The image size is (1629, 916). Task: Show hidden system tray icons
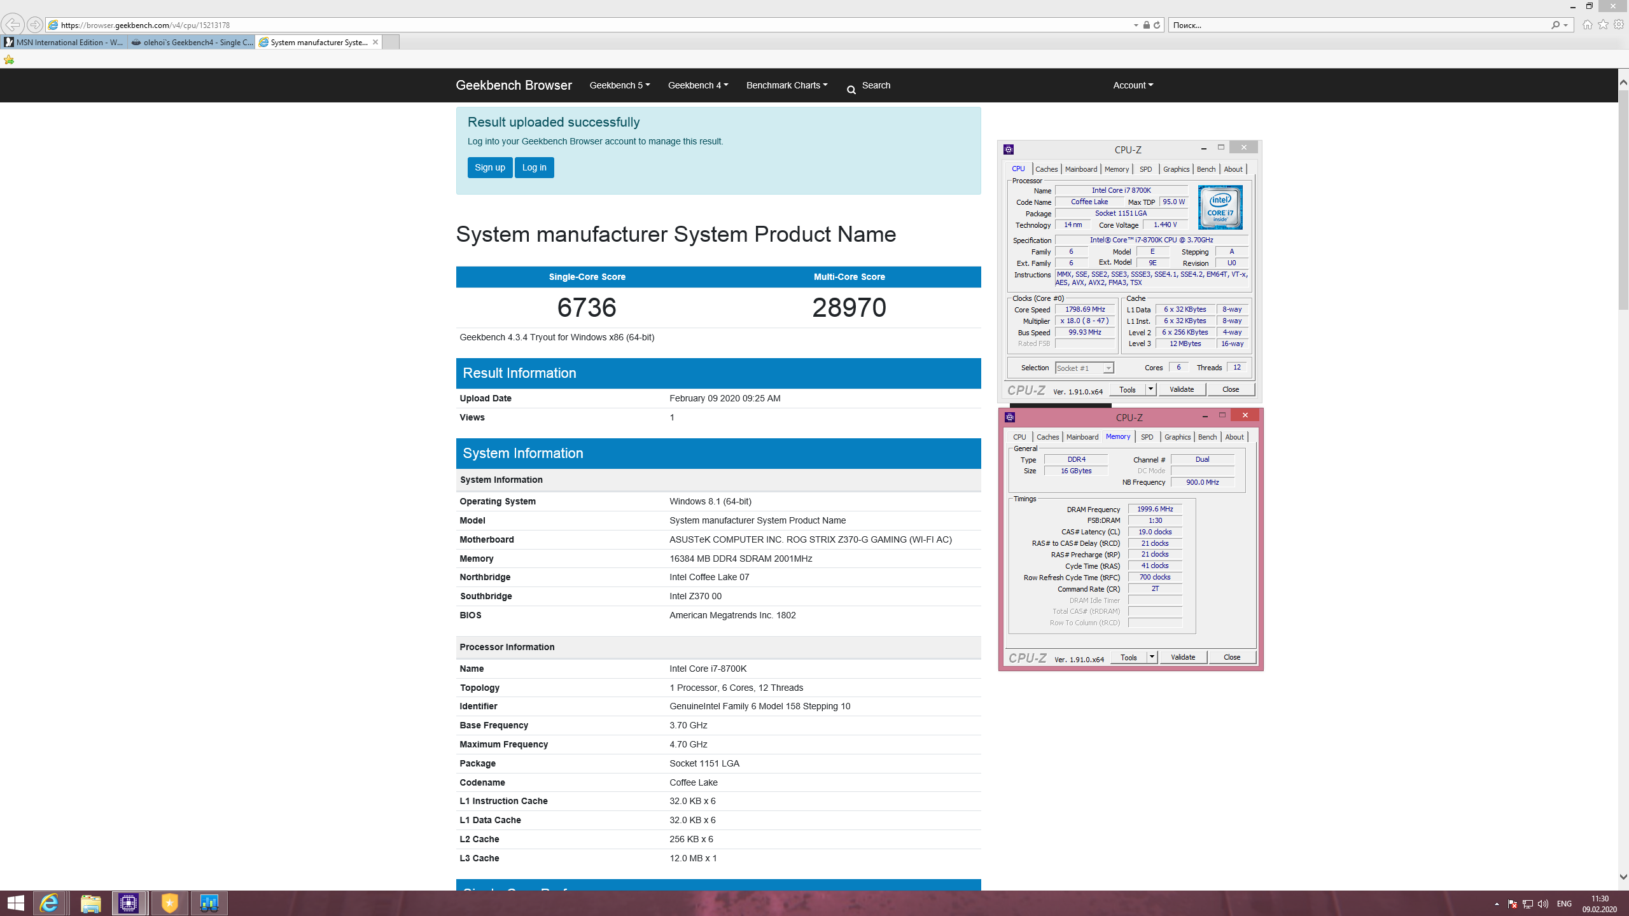point(1497,904)
